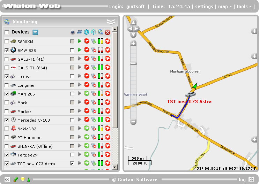
Task: Click the tag icon in Mercedes C-180 row
Action: click(94, 120)
